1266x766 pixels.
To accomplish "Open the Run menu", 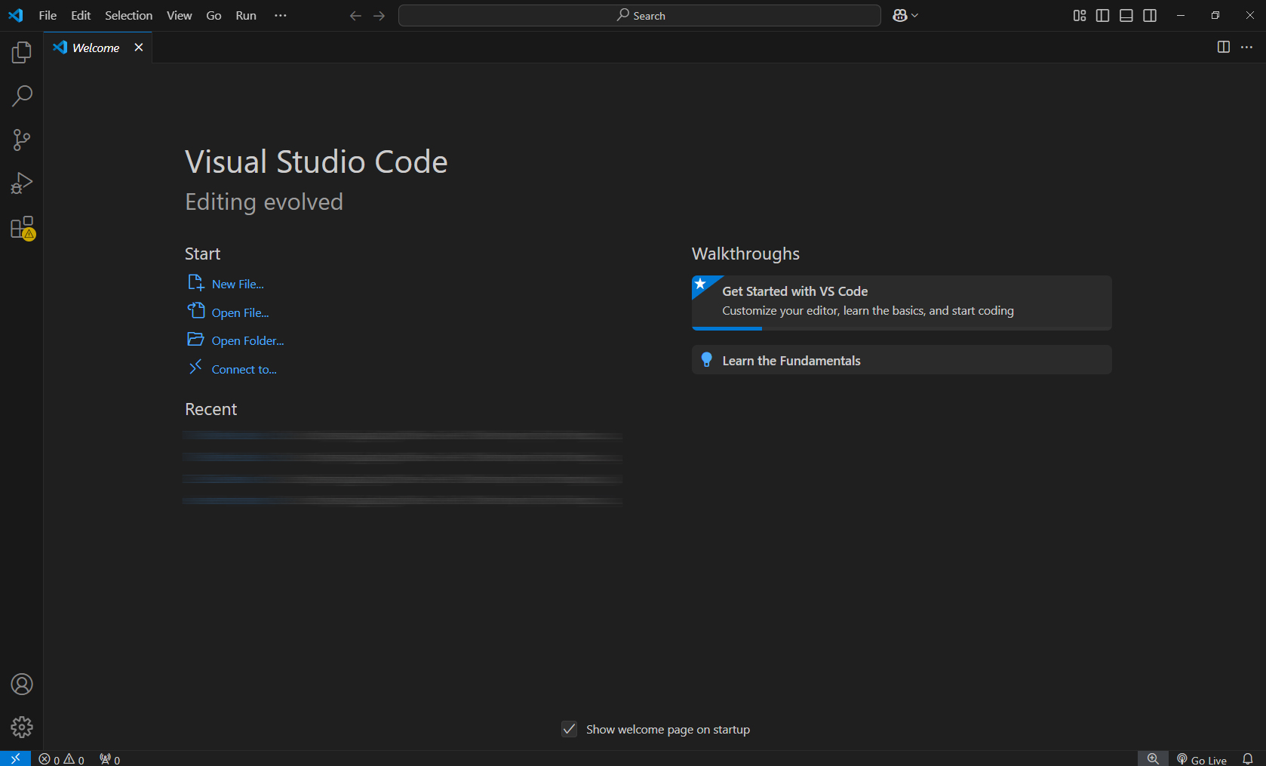I will pyautogui.click(x=246, y=15).
